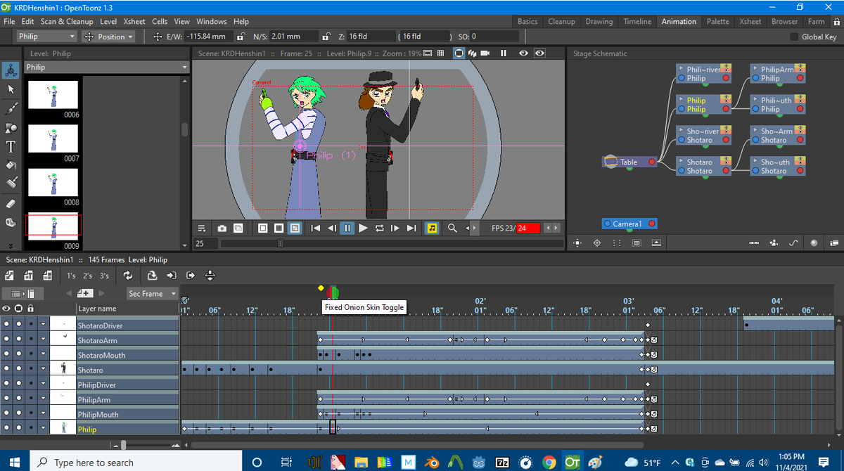Select the Selection arrow tool
This screenshot has width=844, height=471.
click(x=11, y=89)
